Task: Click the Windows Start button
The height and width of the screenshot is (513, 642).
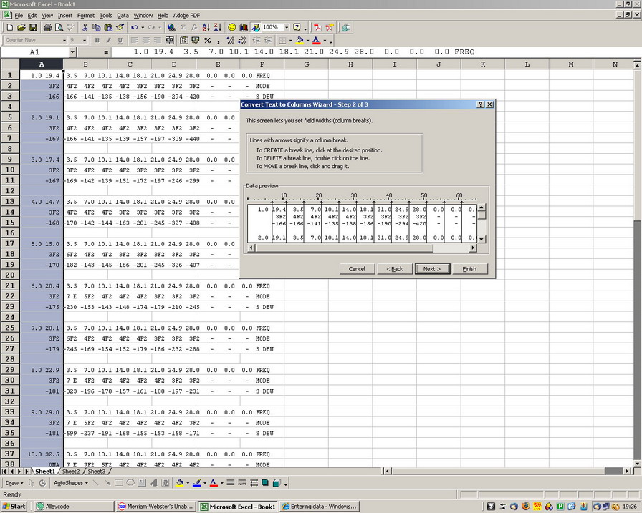Action: [14, 507]
